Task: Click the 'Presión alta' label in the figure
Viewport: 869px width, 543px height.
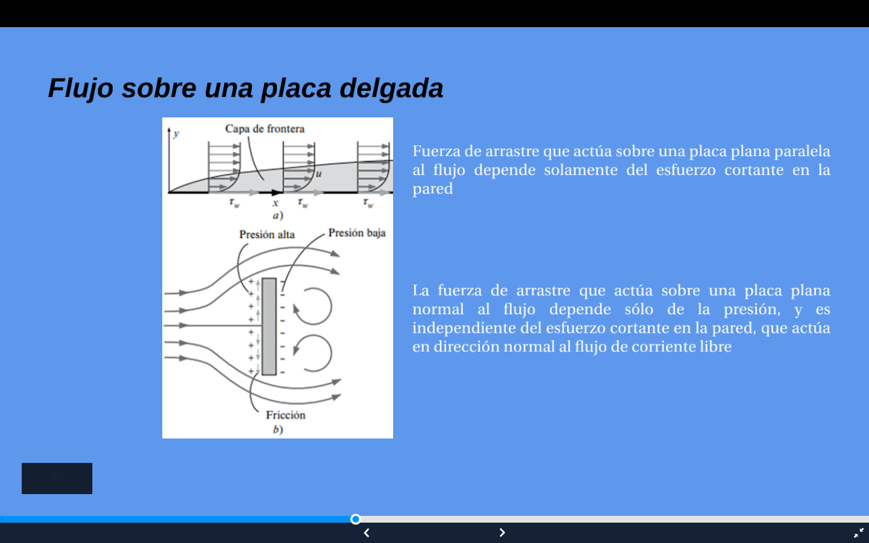Action: pos(267,234)
